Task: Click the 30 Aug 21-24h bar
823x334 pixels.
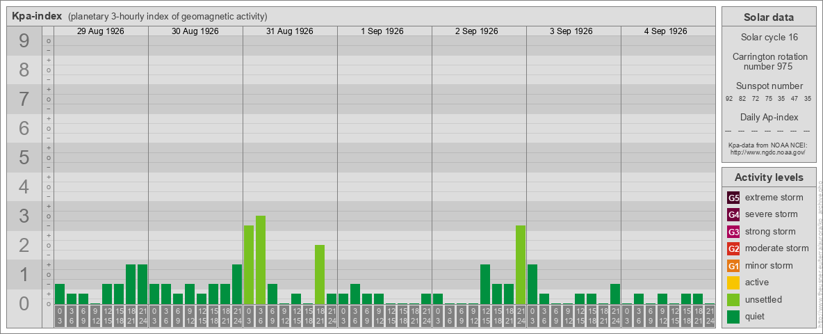Action: click(x=237, y=284)
